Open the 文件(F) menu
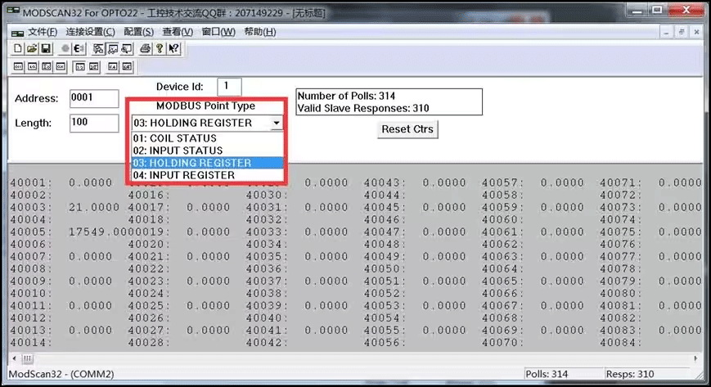Screen dimensions: 711x387 point(43,32)
